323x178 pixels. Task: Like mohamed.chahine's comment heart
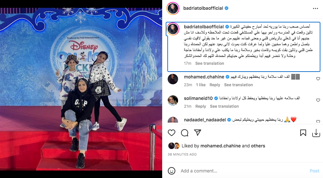click(318, 79)
